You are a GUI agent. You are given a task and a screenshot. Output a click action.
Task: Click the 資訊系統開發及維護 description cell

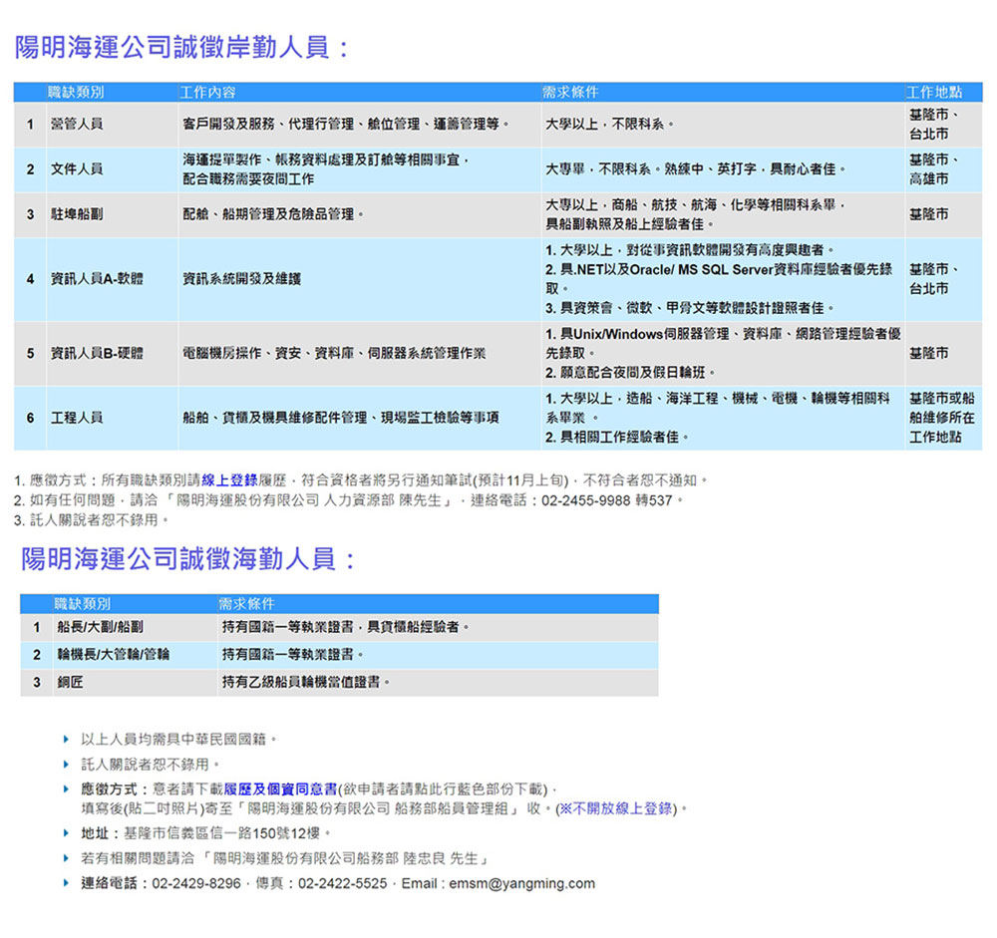tap(359, 278)
